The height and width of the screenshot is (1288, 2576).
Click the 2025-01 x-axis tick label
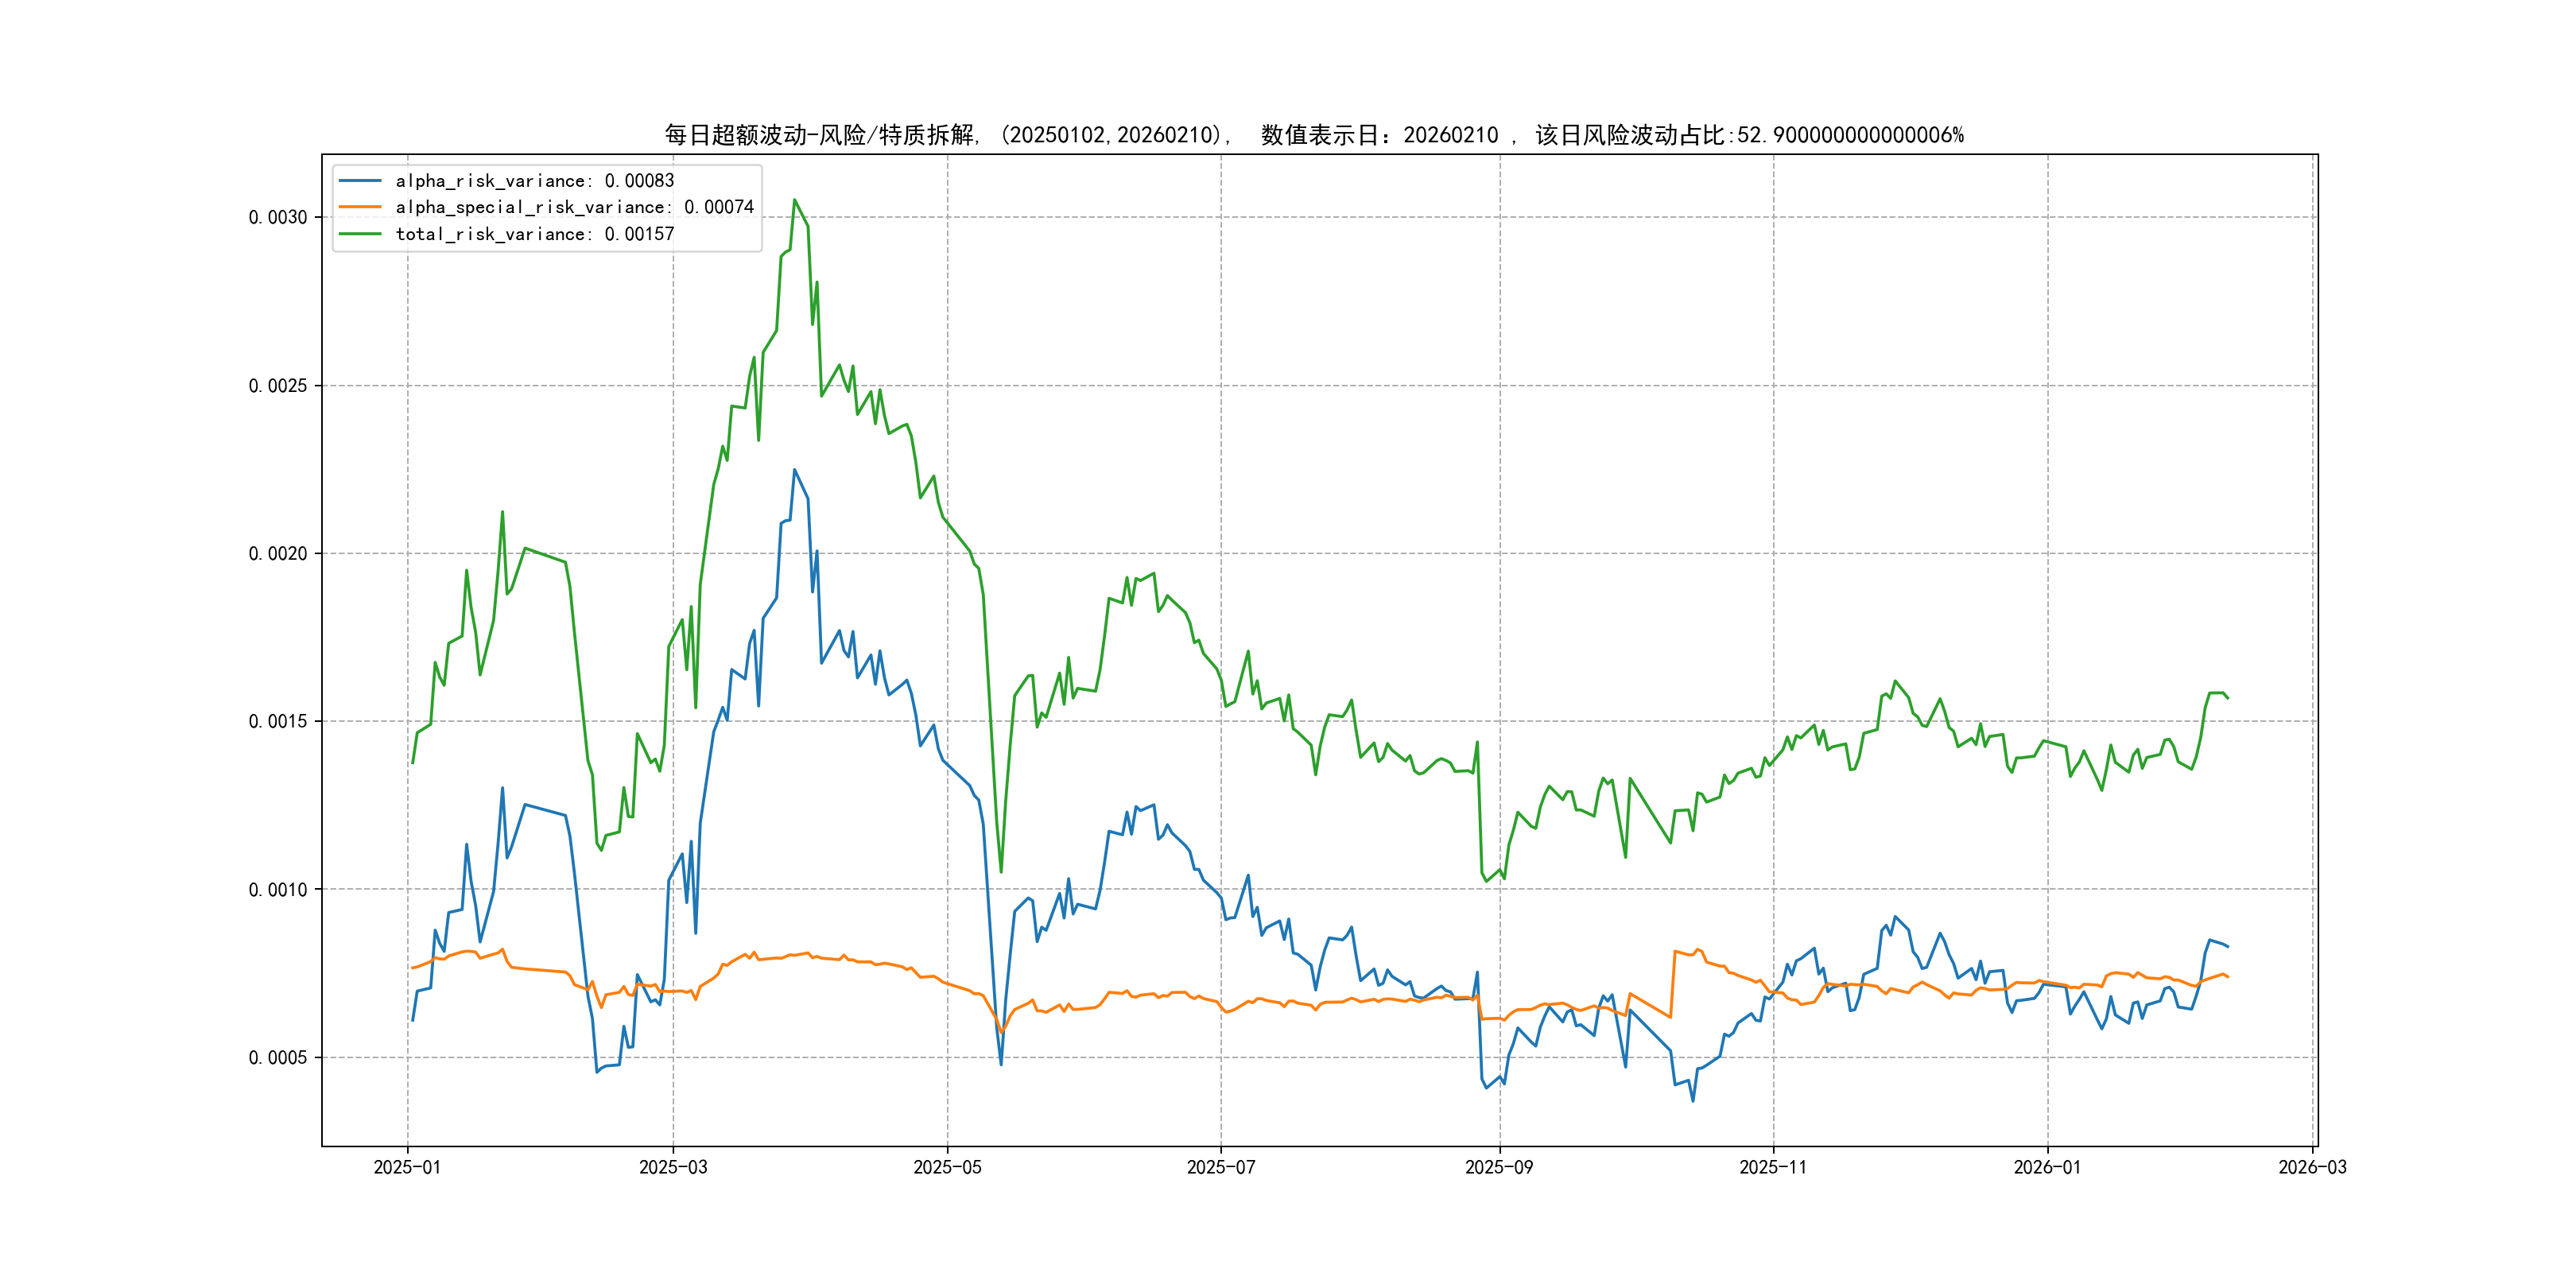(407, 1167)
